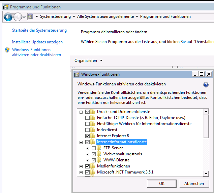214x193 pixels.
Task: Click folder icon of Medienfunktionen
Action: click(x=93, y=166)
